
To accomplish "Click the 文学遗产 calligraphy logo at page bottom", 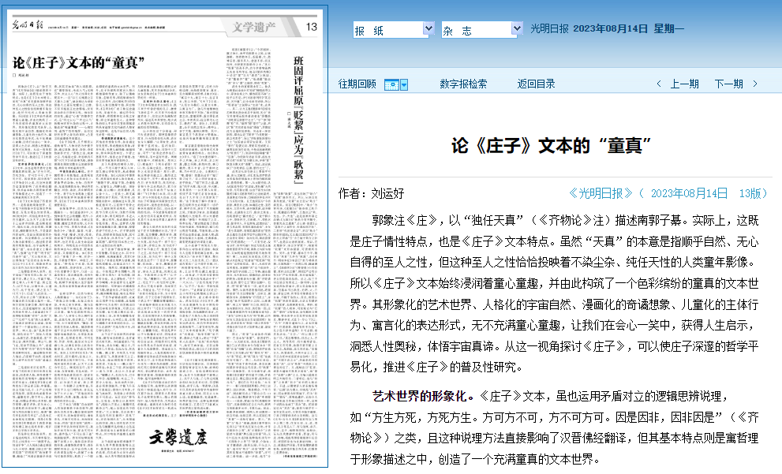I will coord(178,437).
